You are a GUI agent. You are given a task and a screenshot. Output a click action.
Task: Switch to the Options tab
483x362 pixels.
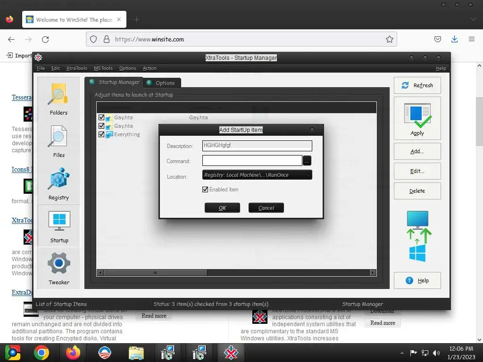point(162,83)
